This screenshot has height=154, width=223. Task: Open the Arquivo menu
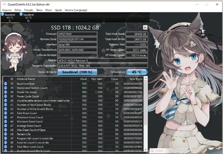point(7,10)
